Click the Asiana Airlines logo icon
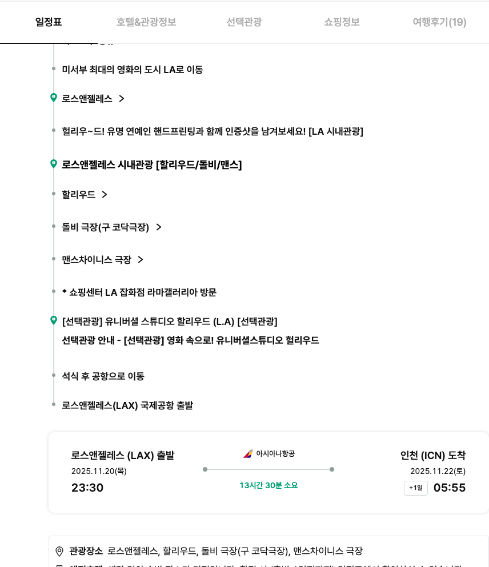The height and width of the screenshot is (567, 489). [x=248, y=454]
